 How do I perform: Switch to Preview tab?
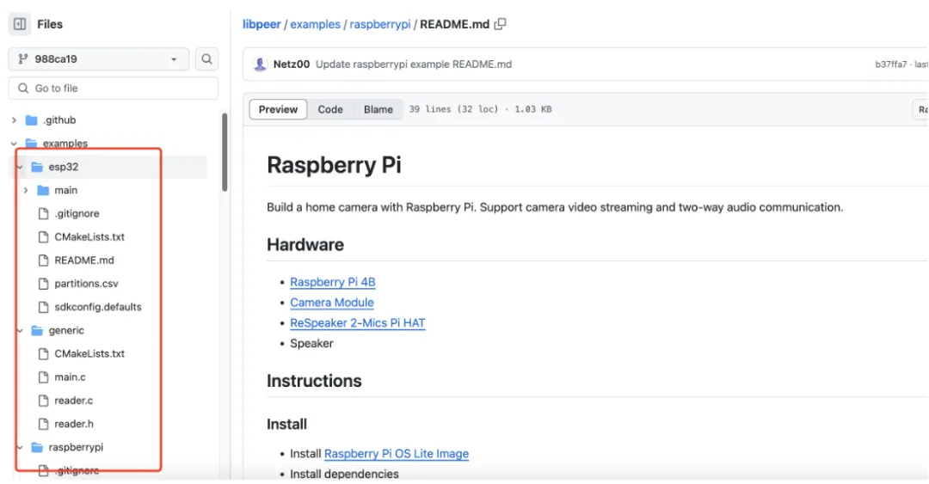pyautogui.click(x=278, y=109)
